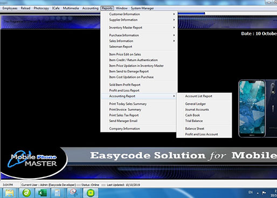Open Item Send to Damage Report

(139, 72)
